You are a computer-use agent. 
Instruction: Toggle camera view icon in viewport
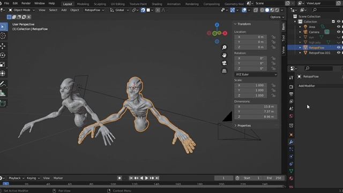[x=224, y=63]
